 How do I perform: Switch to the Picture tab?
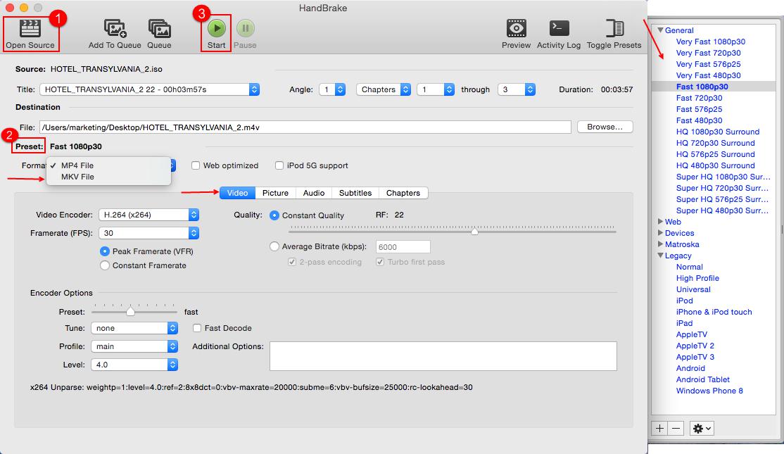tap(275, 193)
